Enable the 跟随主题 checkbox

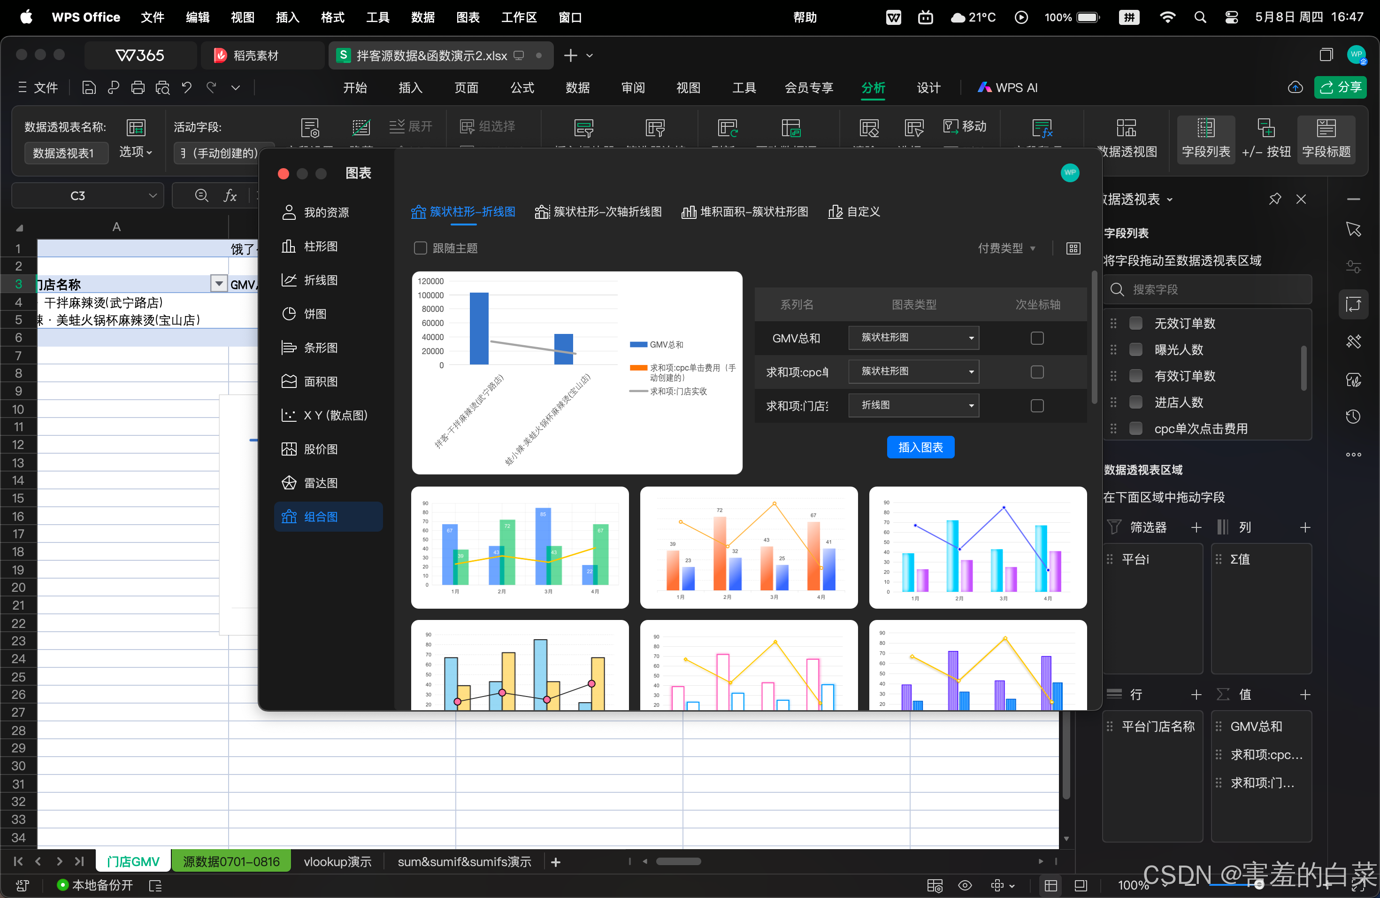pyautogui.click(x=421, y=248)
